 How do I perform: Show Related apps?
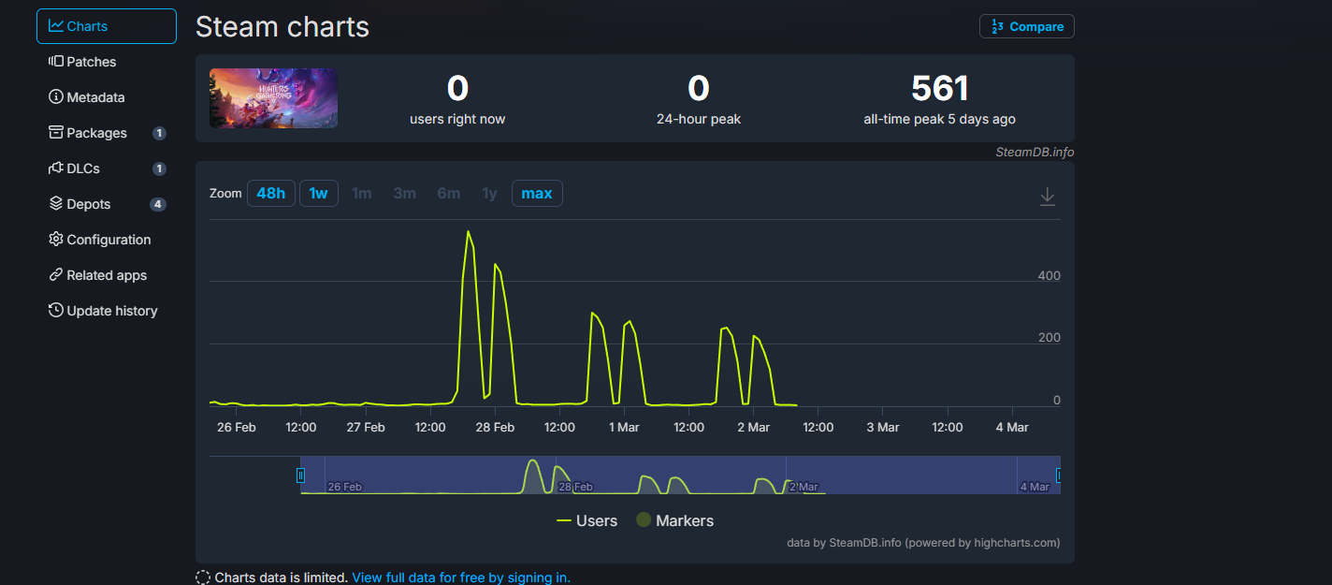[106, 275]
